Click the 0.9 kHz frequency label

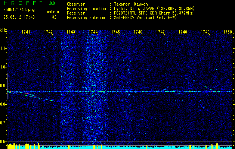(x=3, y=86)
